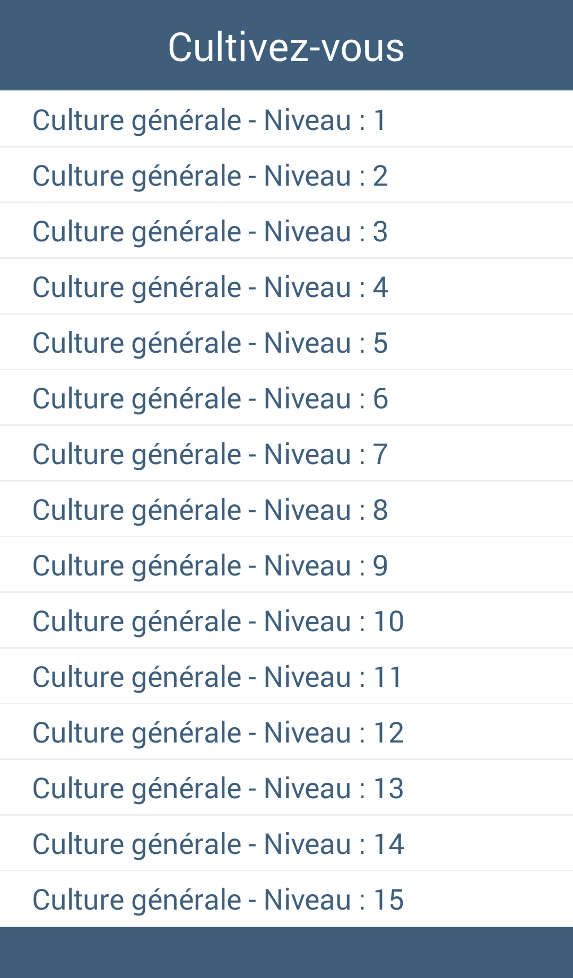The image size is (573, 978).
Task: Start Culture générale Niveau 7
Action: pos(286,453)
